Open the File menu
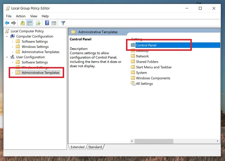This screenshot has width=225, height=161. tap(9, 16)
